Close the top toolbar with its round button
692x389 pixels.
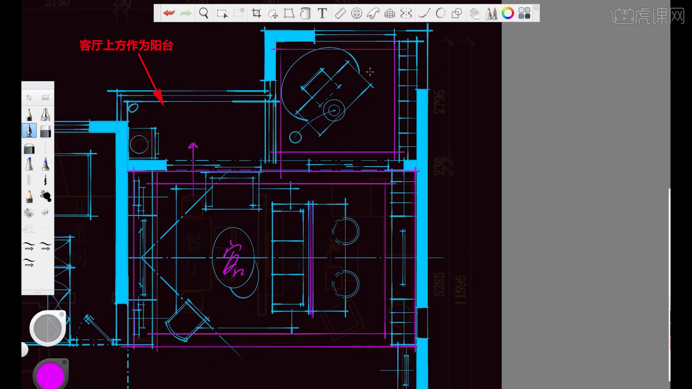click(536, 8)
